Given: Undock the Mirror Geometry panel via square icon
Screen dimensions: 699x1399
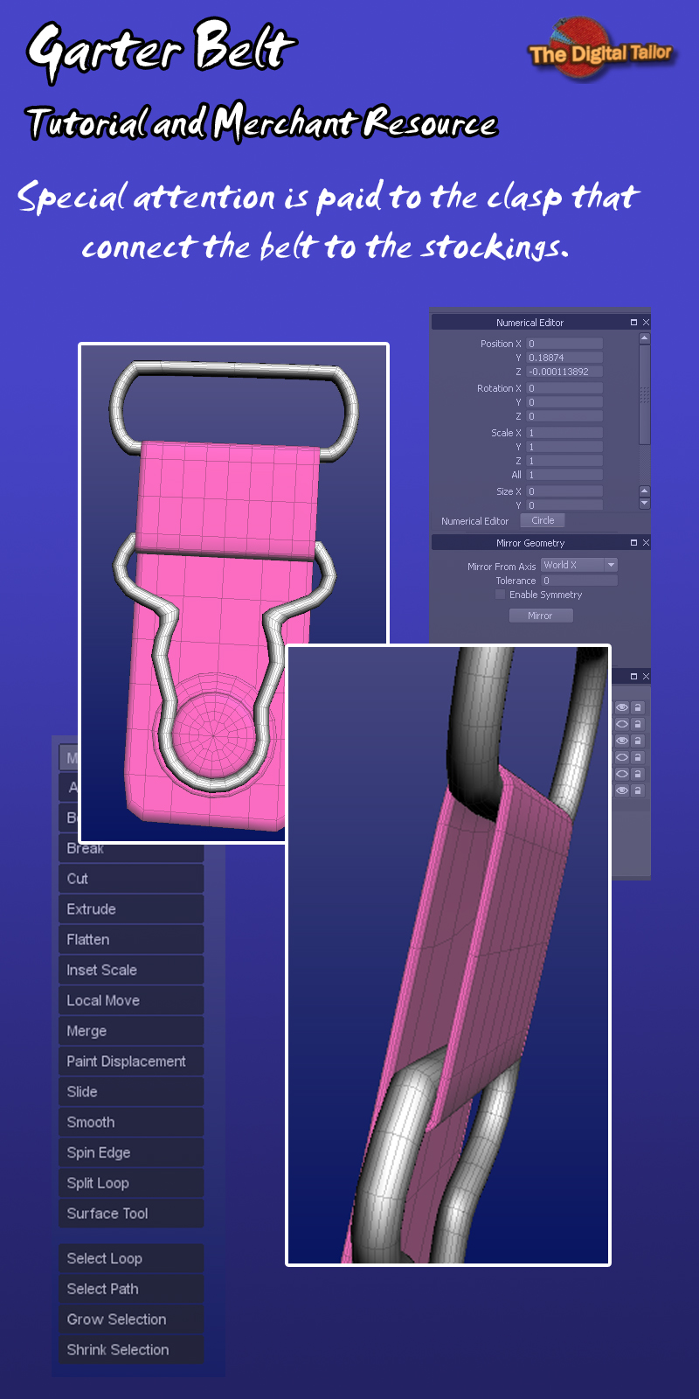Looking at the screenshot, I should [x=634, y=543].
